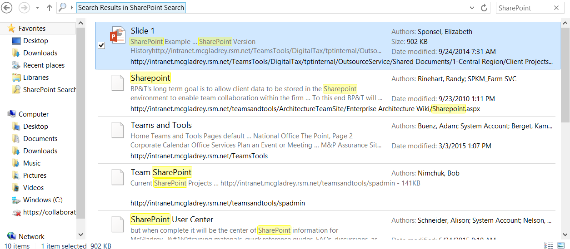
Task: Select the SharePoint User Center result
Action: click(x=172, y=220)
